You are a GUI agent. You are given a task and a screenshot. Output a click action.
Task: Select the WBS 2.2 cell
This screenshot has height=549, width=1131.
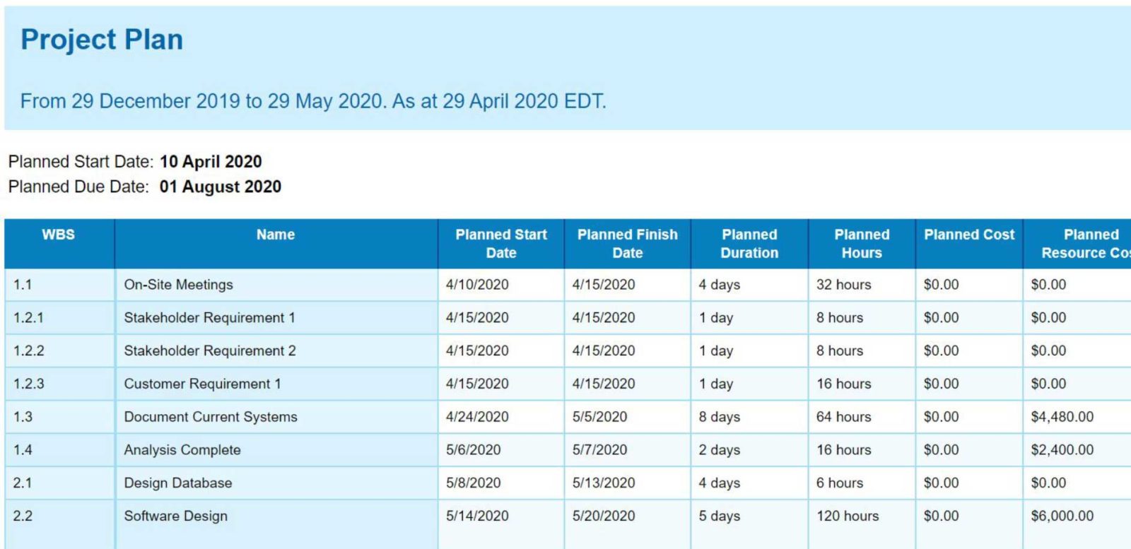(23, 516)
